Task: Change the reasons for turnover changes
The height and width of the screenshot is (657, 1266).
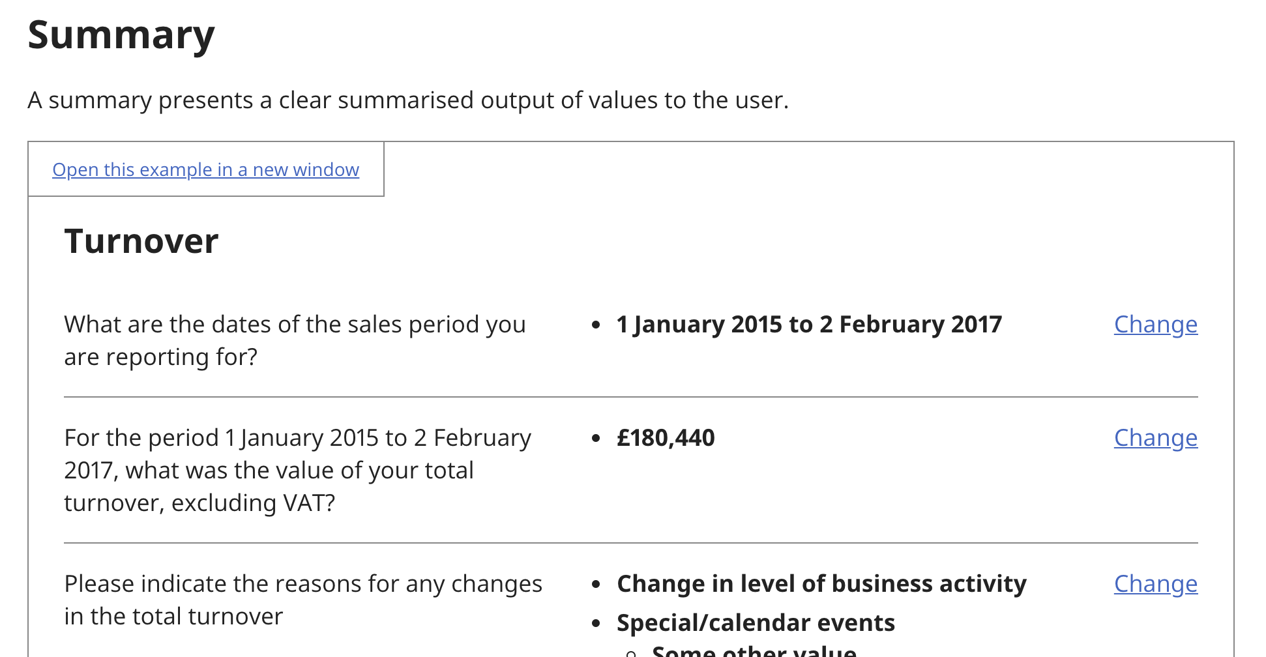Action: (1155, 584)
